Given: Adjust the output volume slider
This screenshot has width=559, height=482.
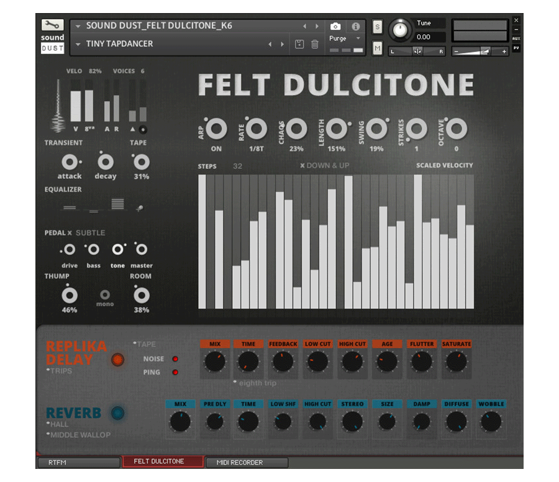Looking at the screenshot, I should [480, 52].
